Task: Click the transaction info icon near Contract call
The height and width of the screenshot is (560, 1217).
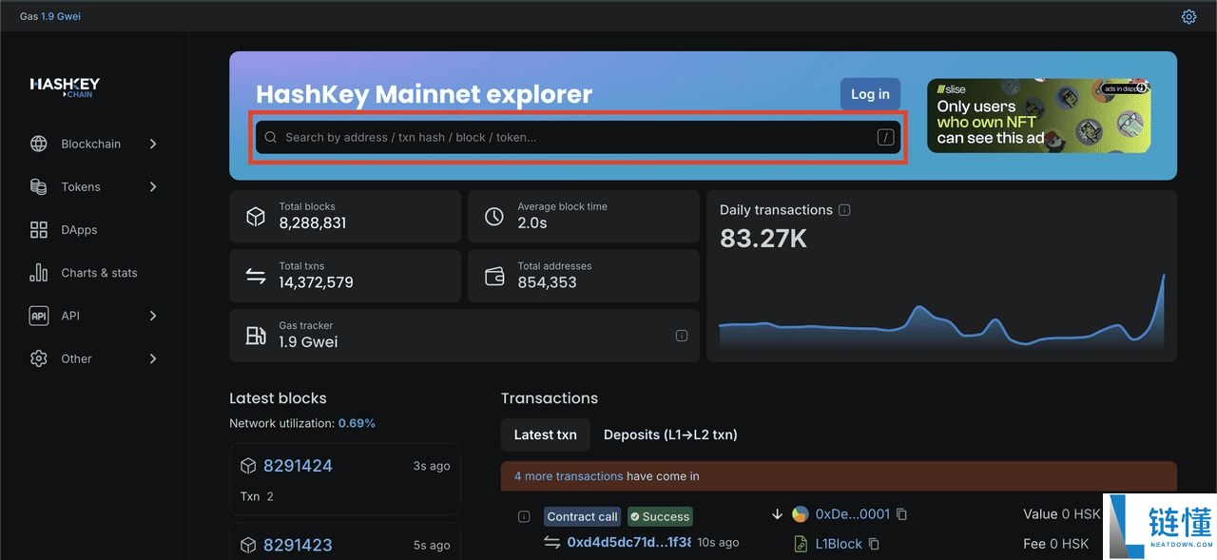Action: (524, 516)
